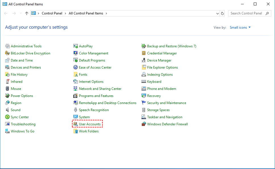Viewport: 275px width, 169px height.
Task: Click the Default Programs icon
Action: 76,60
